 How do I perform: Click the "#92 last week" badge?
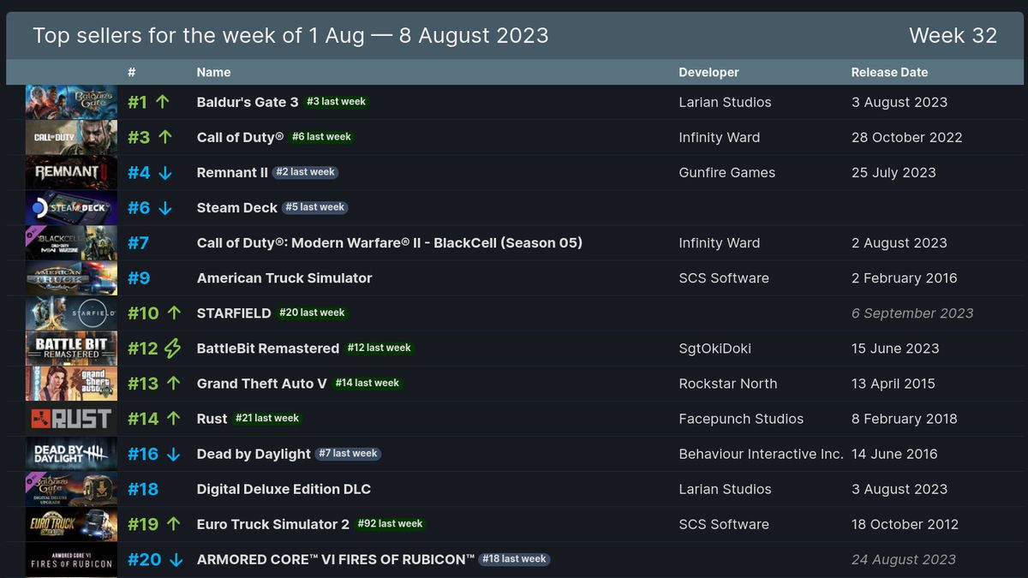coord(391,523)
